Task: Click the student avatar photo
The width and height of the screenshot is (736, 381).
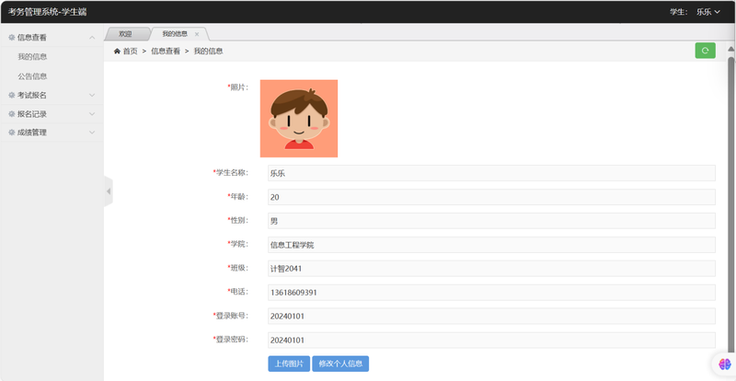Action: [299, 119]
